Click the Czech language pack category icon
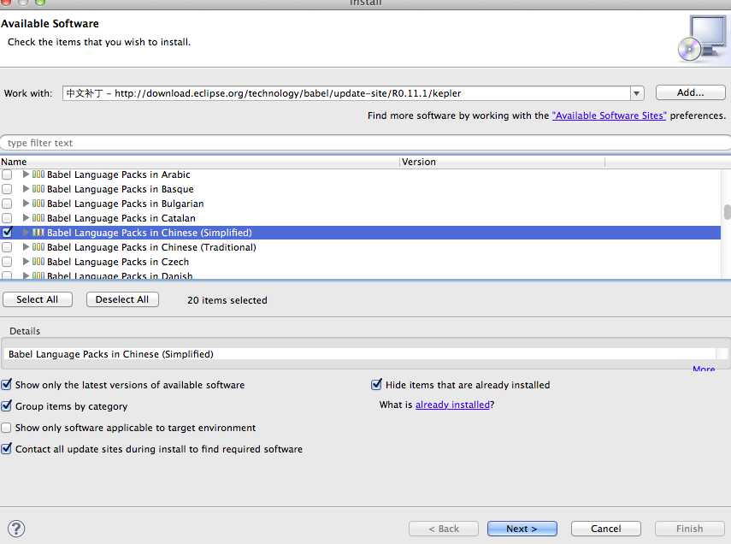Screen dimensions: 731x544 (38, 261)
